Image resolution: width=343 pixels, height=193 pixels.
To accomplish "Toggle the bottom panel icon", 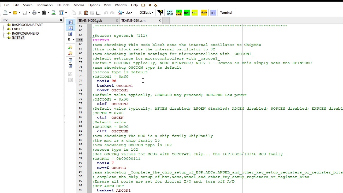I will 70,28.
